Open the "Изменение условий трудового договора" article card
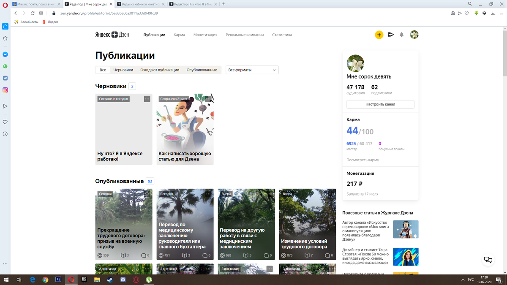The image size is (507, 285). [308, 224]
